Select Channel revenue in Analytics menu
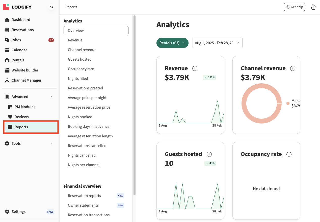Screen dimensions: 320x222 click(82, 50)
